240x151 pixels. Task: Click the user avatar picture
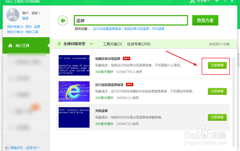tap(13, 15)
